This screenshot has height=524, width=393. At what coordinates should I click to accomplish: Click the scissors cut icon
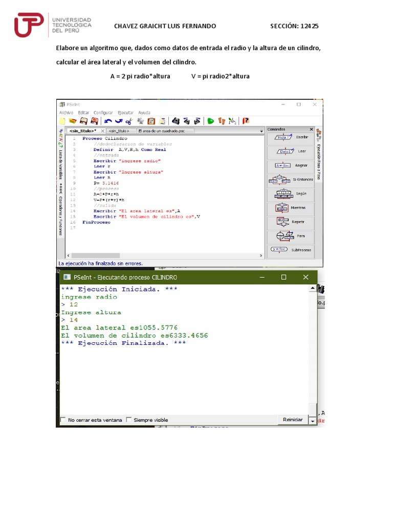coord(129,121)
